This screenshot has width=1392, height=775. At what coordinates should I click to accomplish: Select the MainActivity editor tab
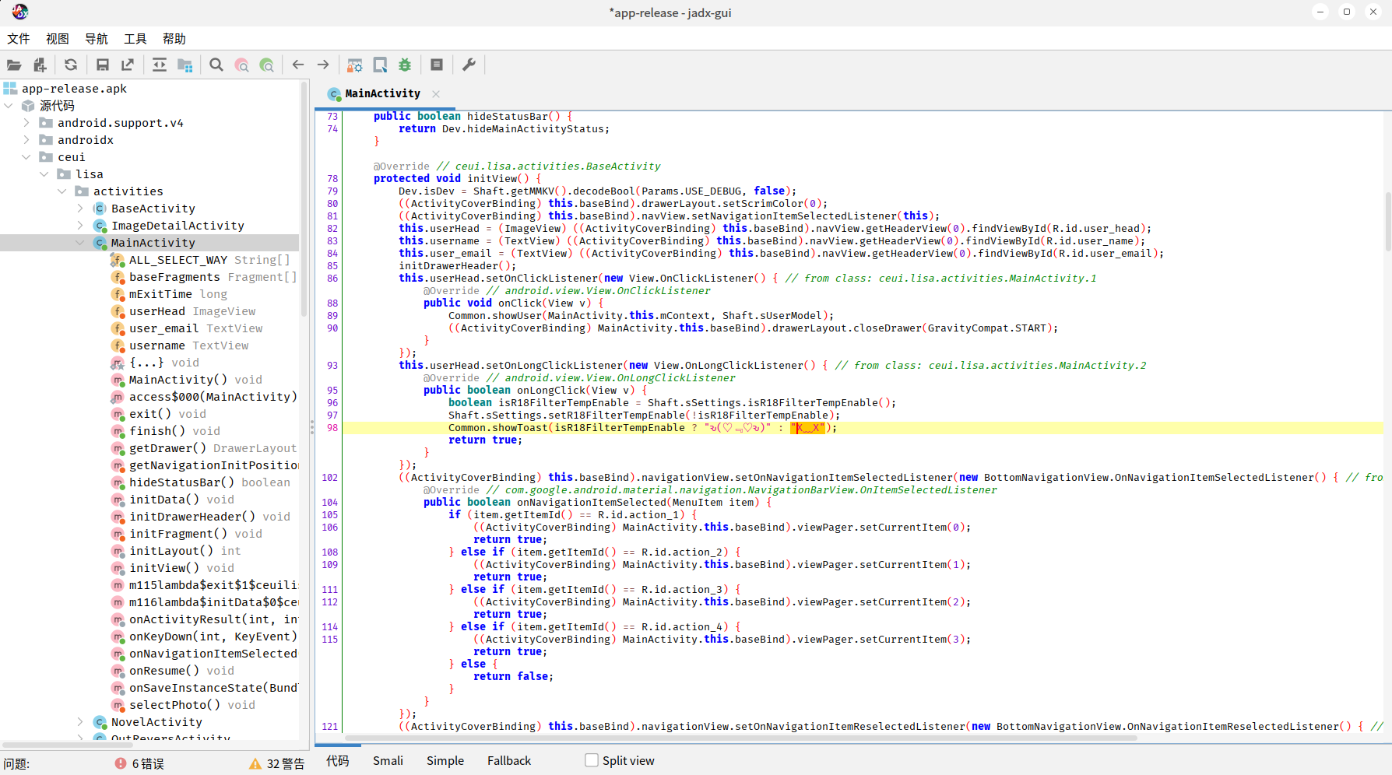click(382, 93)
